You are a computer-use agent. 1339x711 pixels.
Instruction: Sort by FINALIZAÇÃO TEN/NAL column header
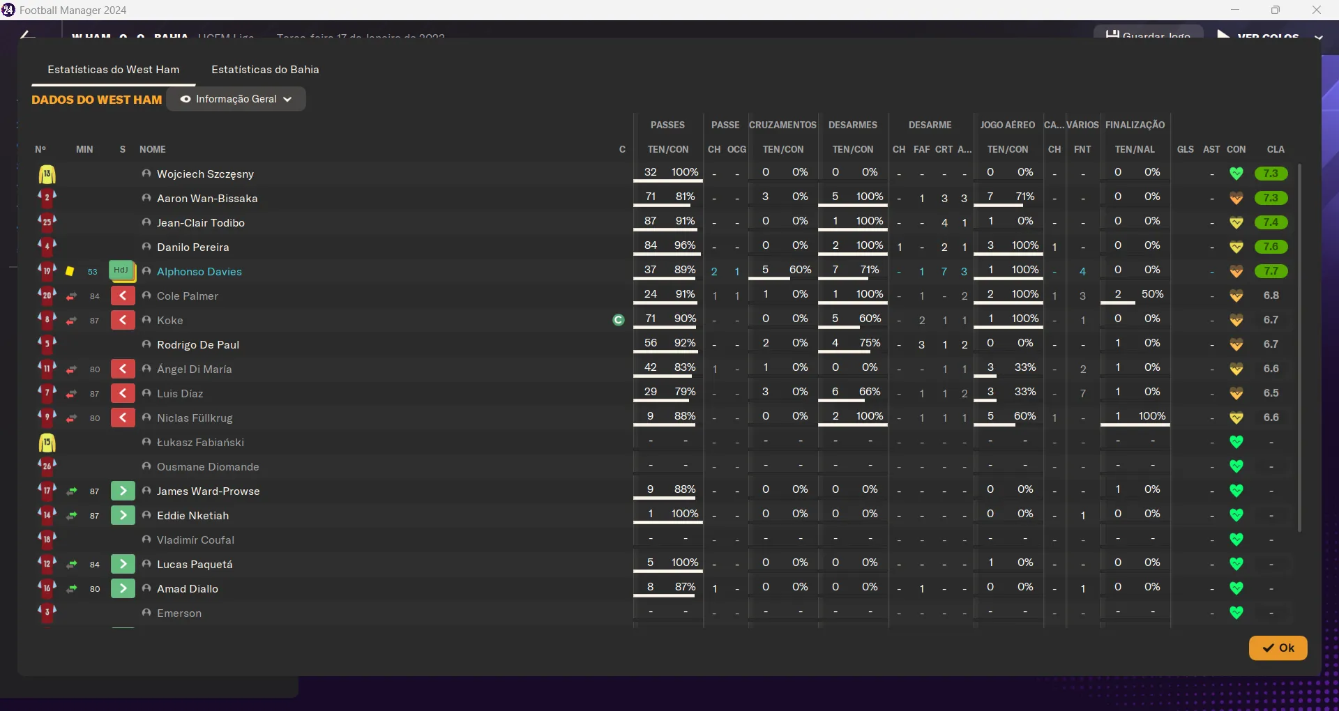point(1135,149)
